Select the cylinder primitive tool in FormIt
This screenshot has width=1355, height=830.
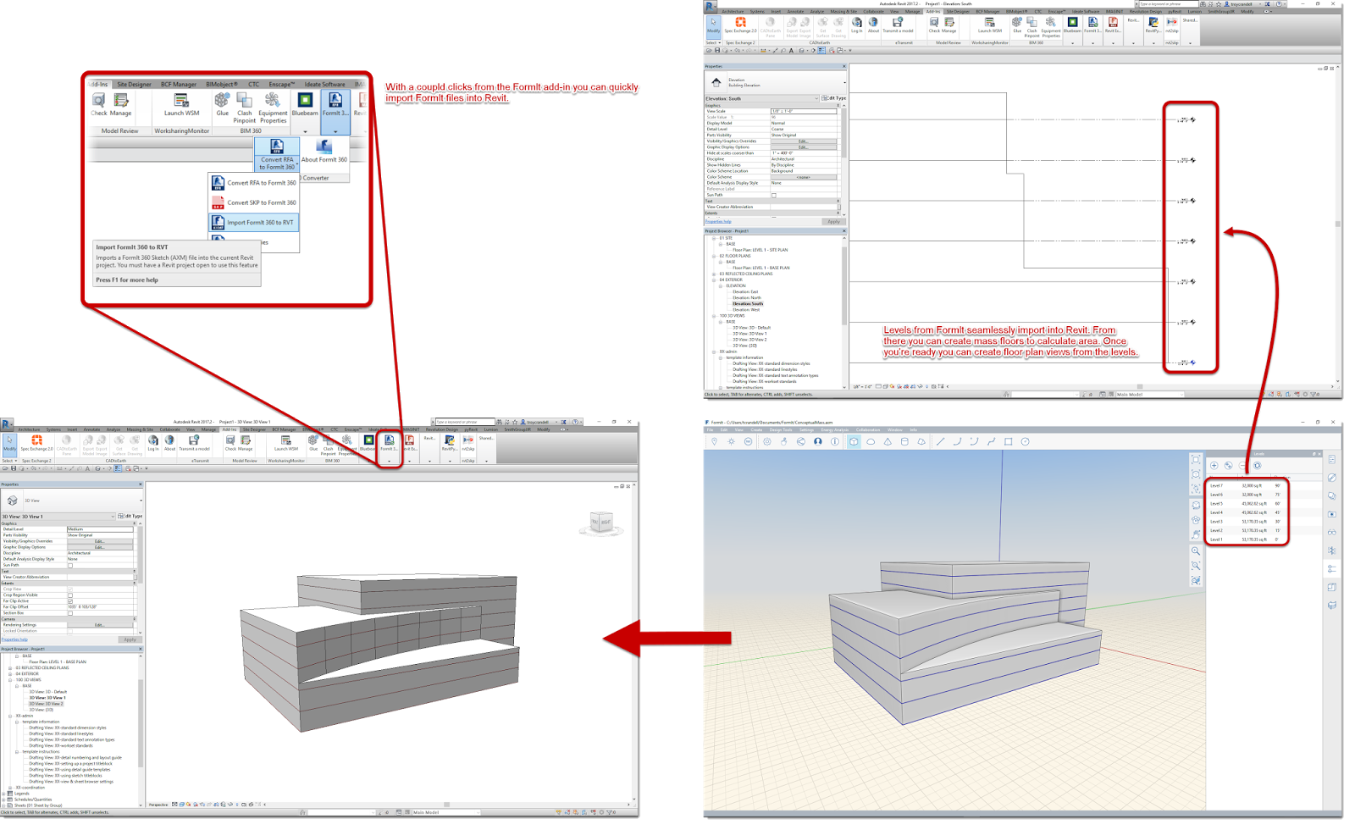coord(904,442)
